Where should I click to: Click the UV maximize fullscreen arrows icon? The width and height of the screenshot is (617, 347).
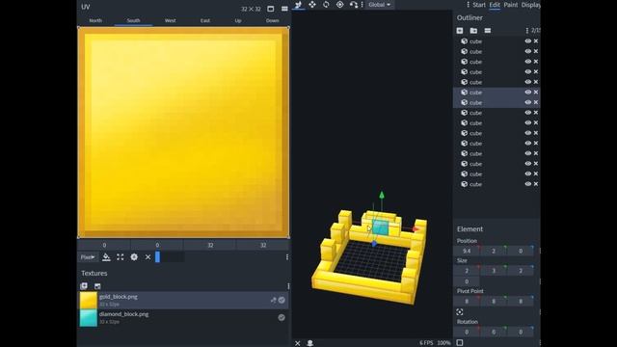point(120,257)
